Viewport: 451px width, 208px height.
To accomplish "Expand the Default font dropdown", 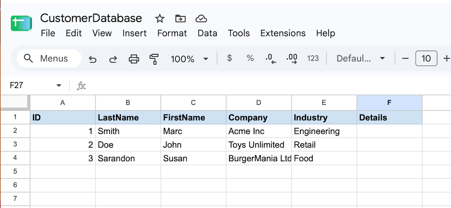I will coord(361,59).
